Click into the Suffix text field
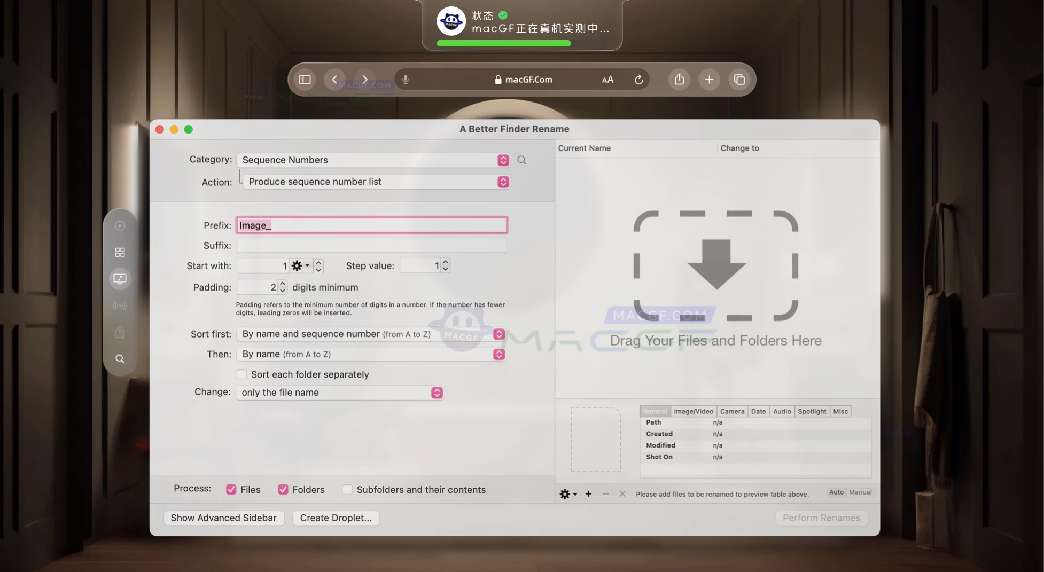This screenshot has height=572, width=1044. click(x=371, y=246)
